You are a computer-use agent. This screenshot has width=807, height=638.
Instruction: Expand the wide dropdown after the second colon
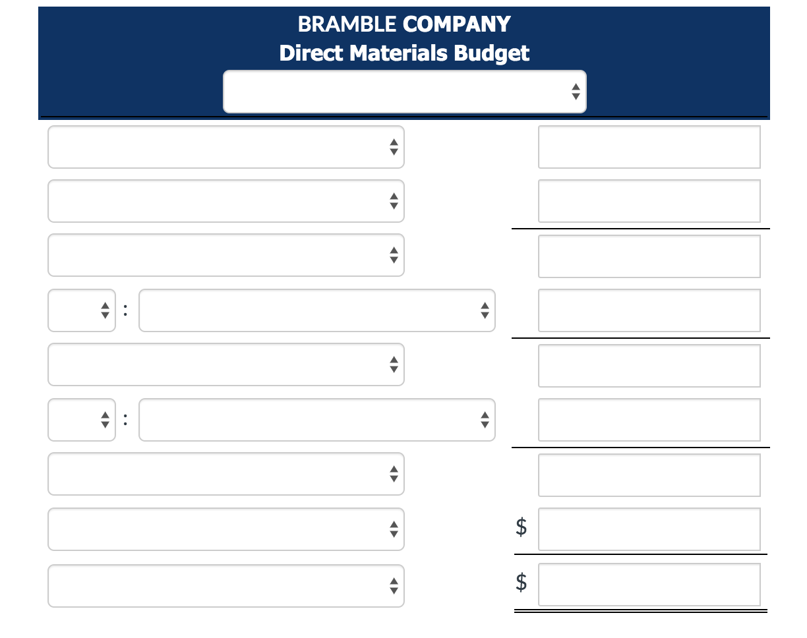pos(316,420)
